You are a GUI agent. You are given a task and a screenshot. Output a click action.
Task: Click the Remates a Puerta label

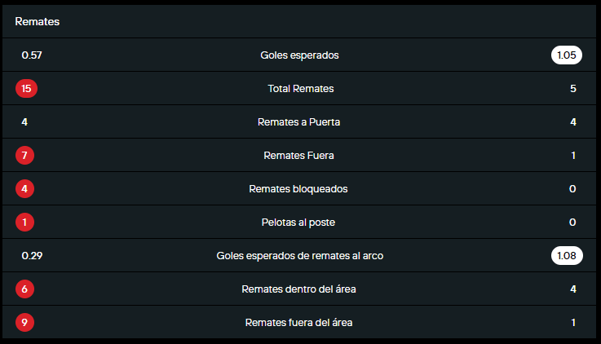tap(299, 122)
